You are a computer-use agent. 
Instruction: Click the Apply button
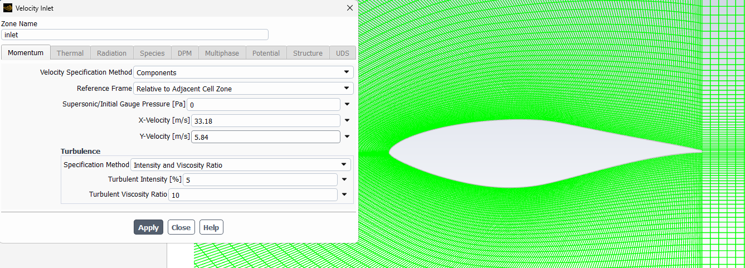[148, 227]
